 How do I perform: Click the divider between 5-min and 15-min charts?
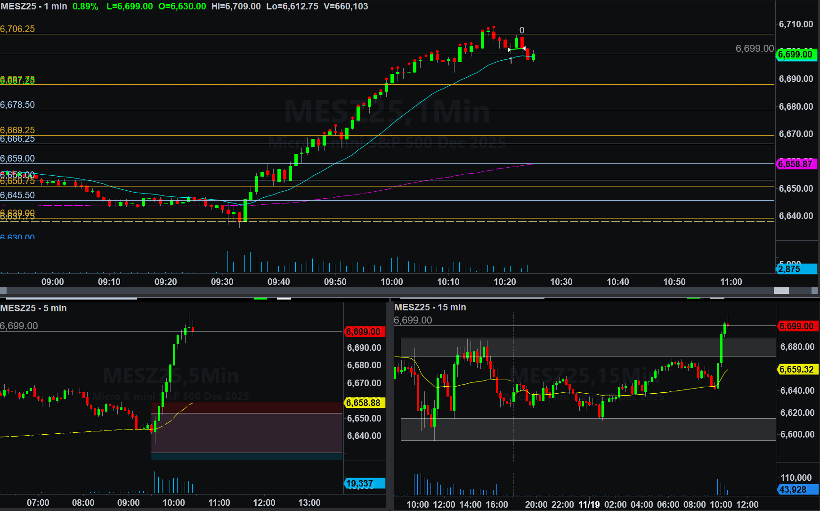pyautogui.click(x=389, y=405)
